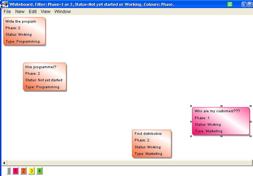Click the eye application icon in title bar
Image resolution: width=253 pixels, height=176 pixels.
pos(5,4)
